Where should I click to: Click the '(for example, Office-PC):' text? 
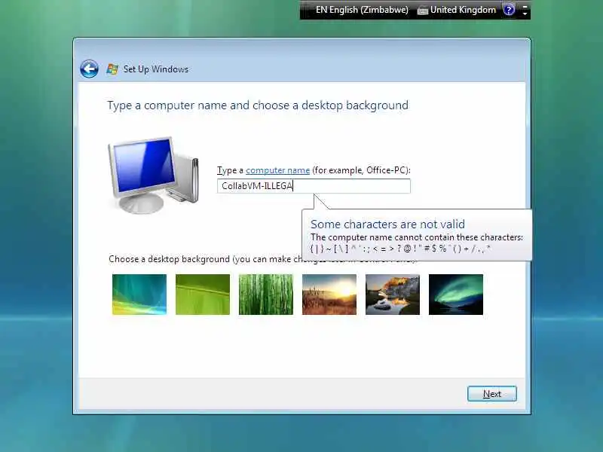361,170
